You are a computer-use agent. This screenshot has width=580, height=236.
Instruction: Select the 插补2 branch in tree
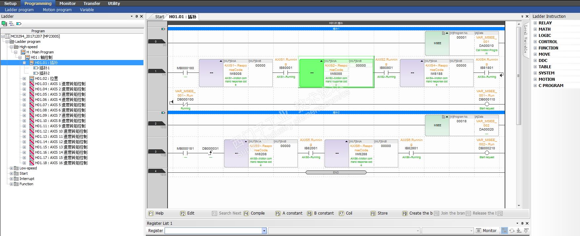click(x=44, y=73)
